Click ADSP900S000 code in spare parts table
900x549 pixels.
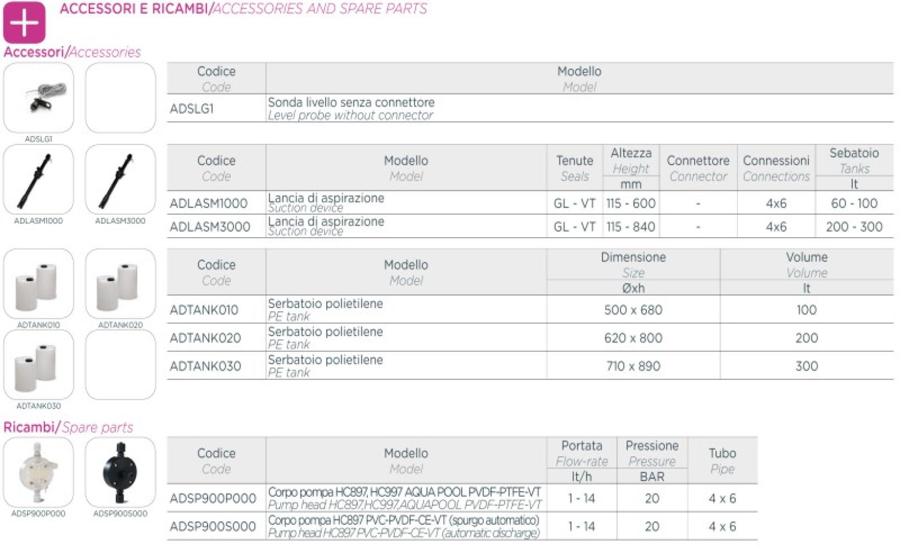213,526
